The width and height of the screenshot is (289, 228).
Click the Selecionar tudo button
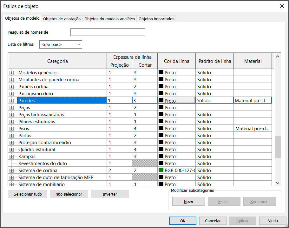28,194
